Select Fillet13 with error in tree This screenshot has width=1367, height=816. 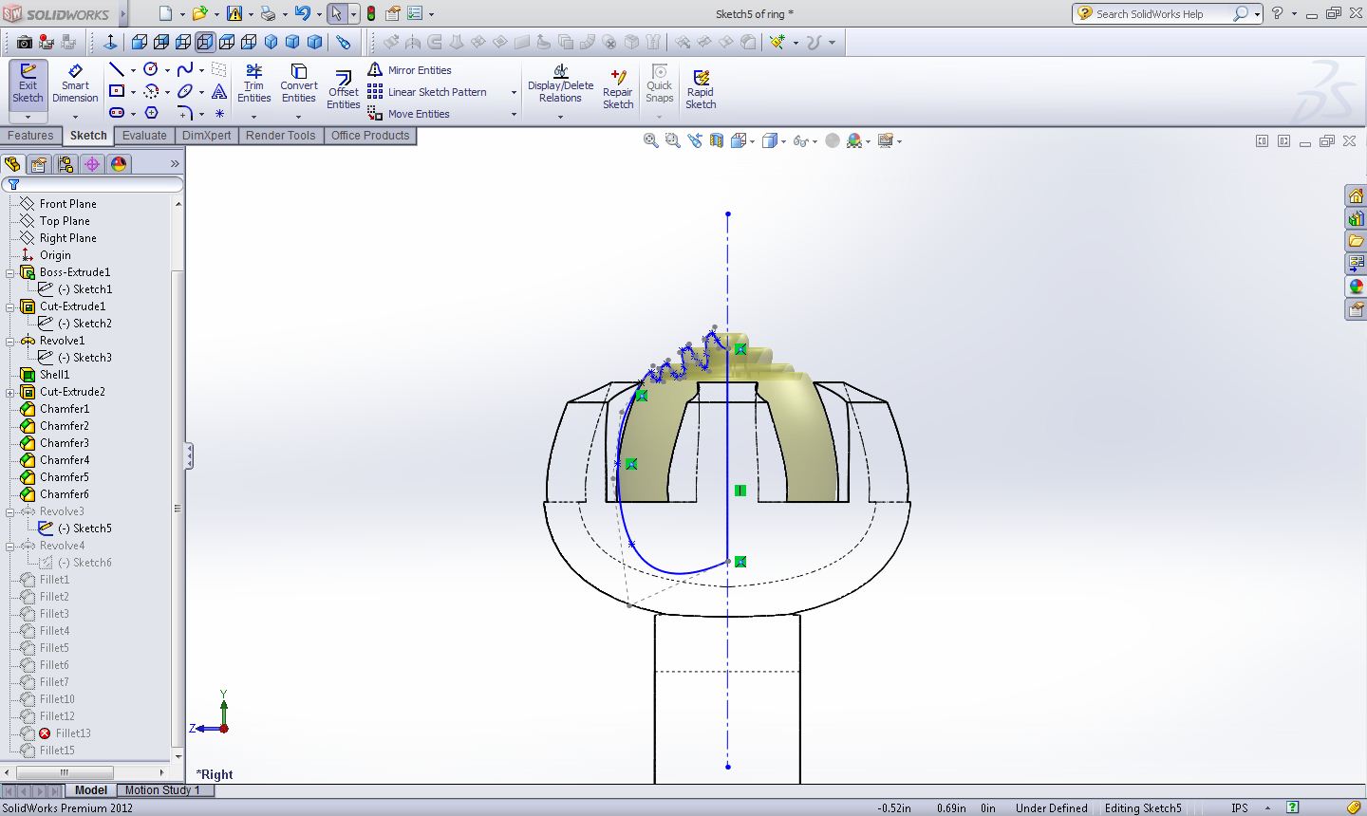coord(65,733)
